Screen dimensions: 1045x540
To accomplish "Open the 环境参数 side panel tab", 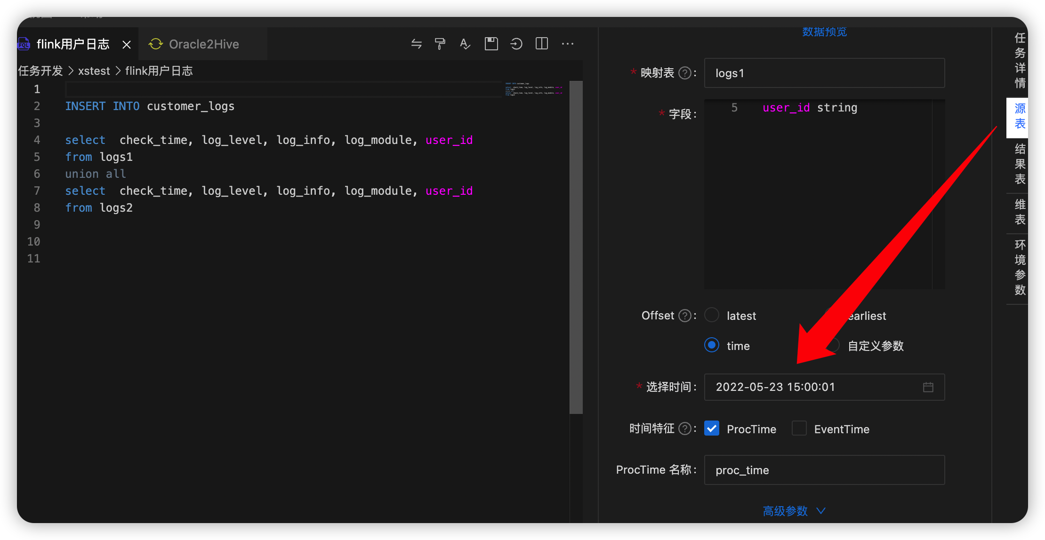I will [x=1020, y=267].
